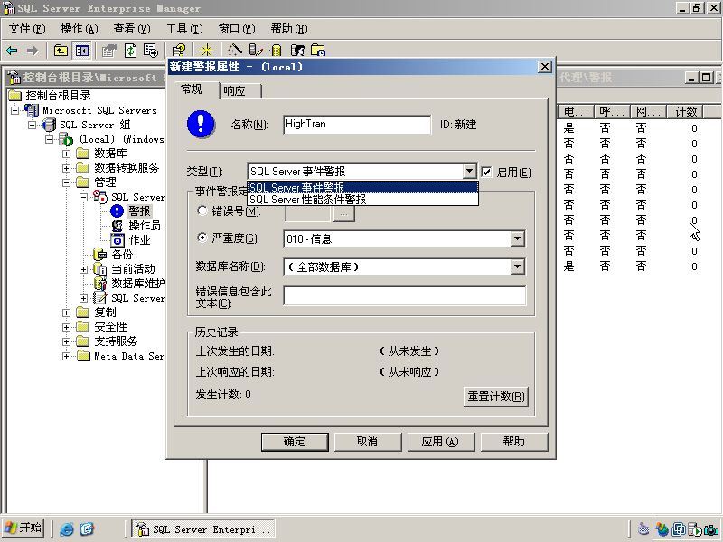Click the SQL Server service manager tray icon
Viewport: 723px width, 542px height.
click(x=696, y=529)
